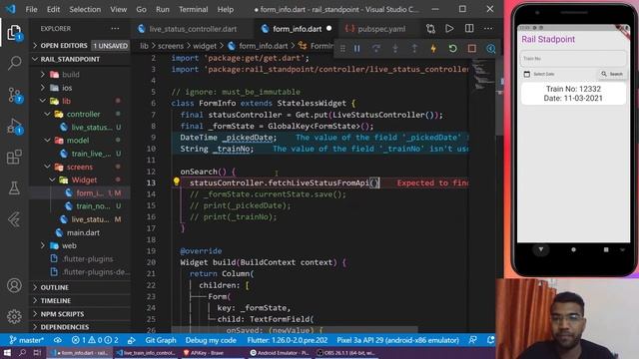Click Debug my code in status bar
The image size is (639, 359).
211,340
